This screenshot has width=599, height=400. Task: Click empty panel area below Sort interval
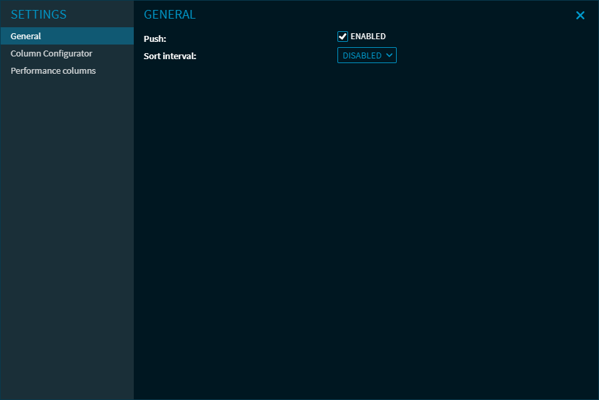pos(366,233)
